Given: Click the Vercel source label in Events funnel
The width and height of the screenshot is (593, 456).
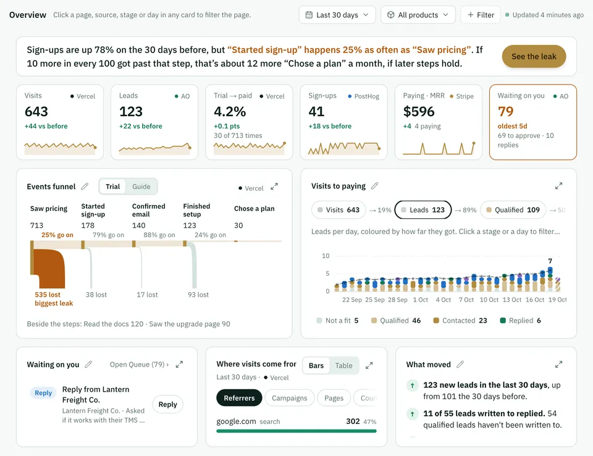Looking at the screenshot, I should (x=251, y=188).
